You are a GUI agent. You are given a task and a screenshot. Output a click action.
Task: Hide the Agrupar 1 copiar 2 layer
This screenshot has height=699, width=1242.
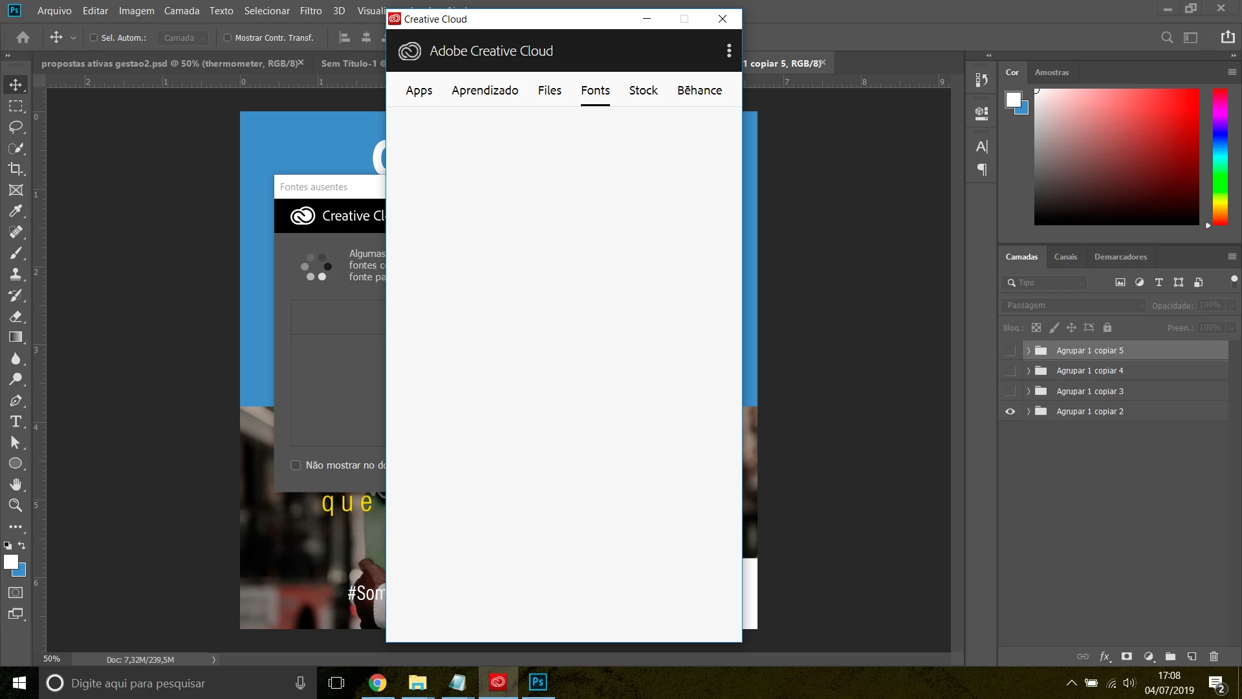1010,412
